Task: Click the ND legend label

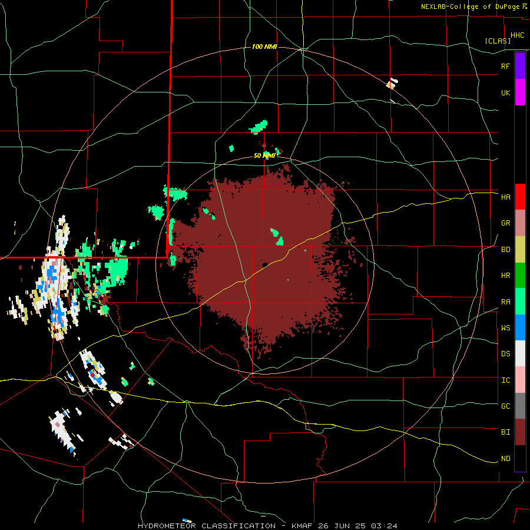Action: [x=506, y=459]
